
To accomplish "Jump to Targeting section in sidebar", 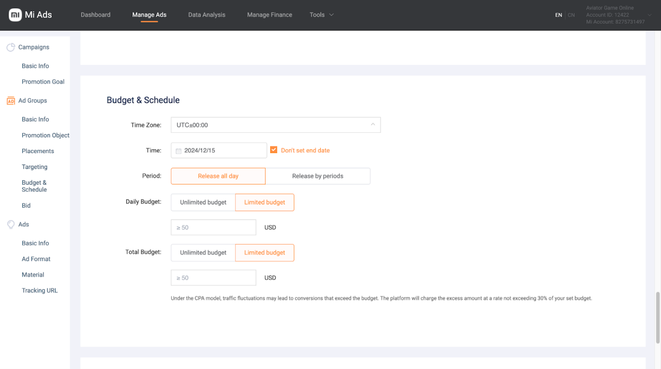I will 35,167.
